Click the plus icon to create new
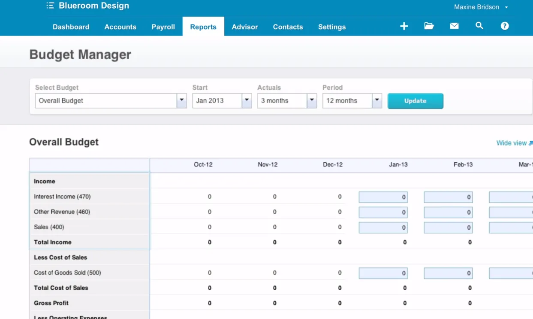 pos(404,26)
